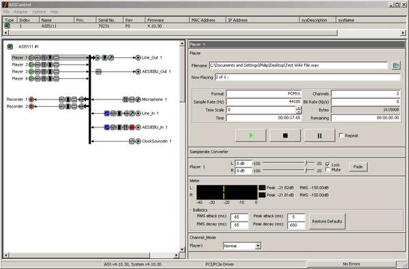This screenshot has width=409, height=269.
Task: Open the Adapter menu
Action: 20,12
